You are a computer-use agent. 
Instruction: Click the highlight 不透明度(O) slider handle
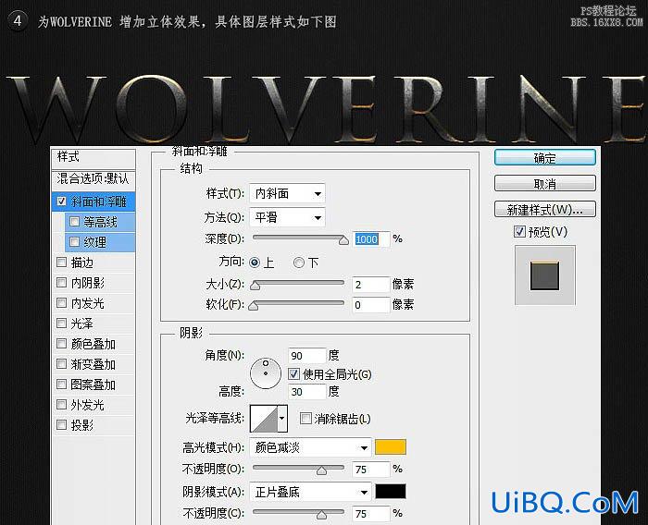click(x=321, y=470)
